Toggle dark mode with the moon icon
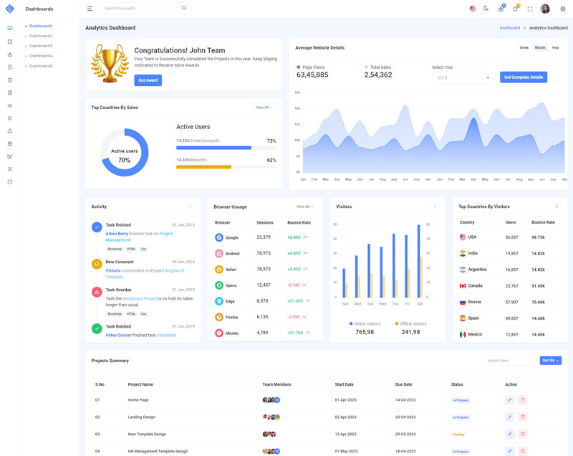 coord(486,9)
